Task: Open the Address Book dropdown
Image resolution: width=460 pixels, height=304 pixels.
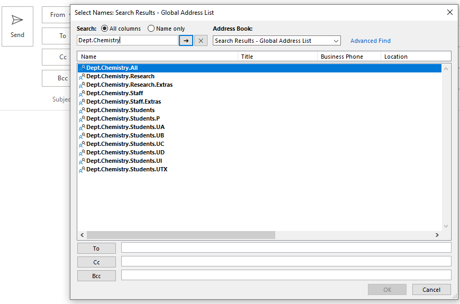Action: click(x=277, y=41)
